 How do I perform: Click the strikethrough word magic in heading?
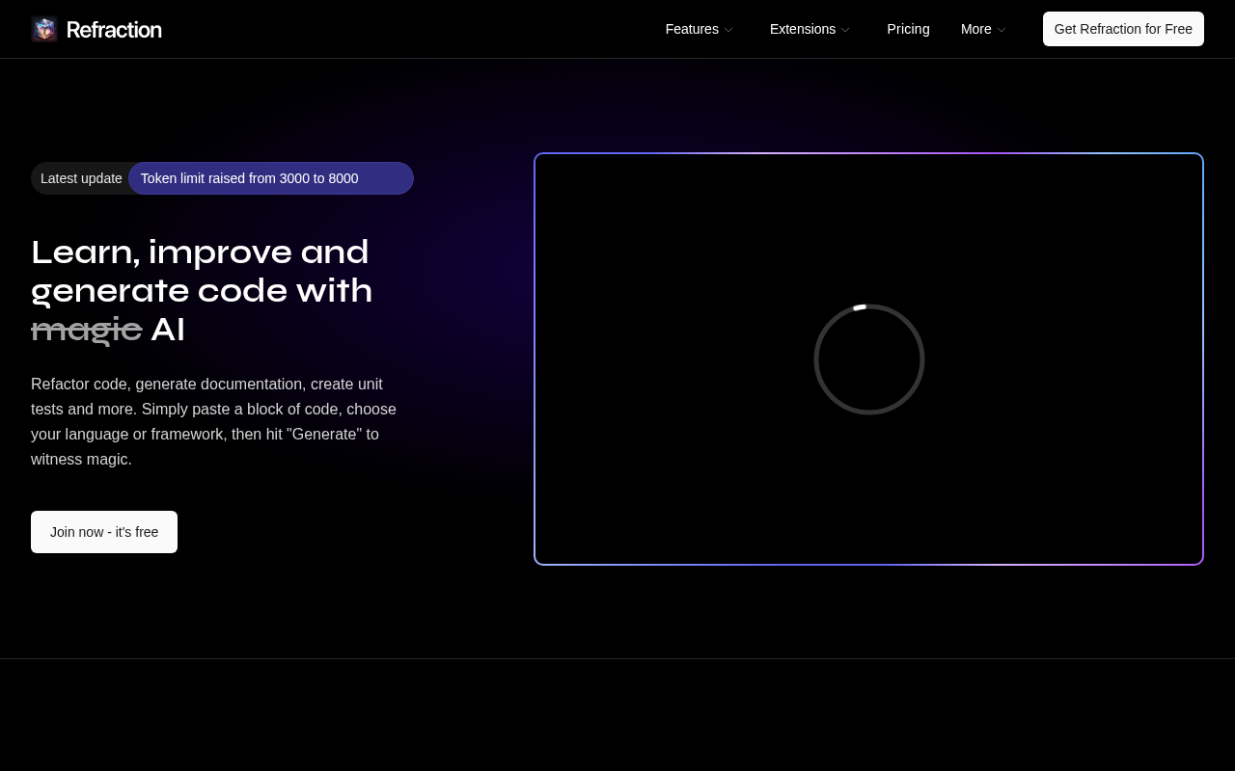(x=86, y=330)
